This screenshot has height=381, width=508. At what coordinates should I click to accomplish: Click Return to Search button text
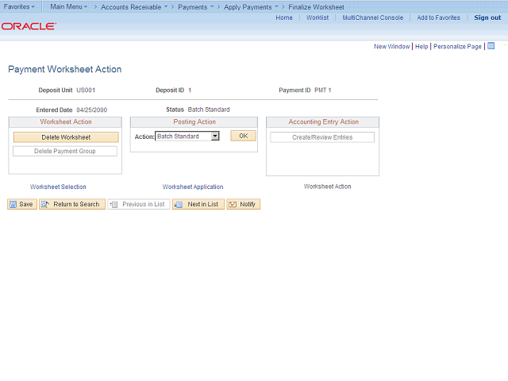click(x=76, y=204)
